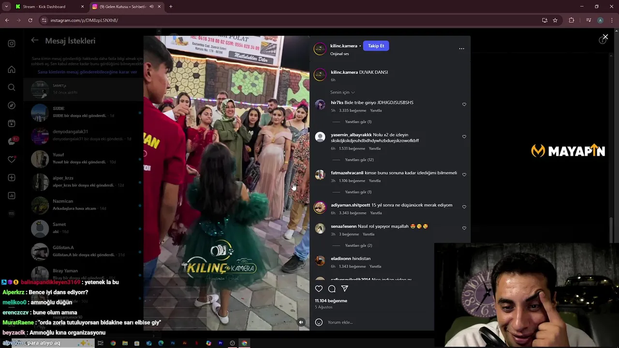619x348 pixels.
Task: Open Photoshop from the taskbar
Action: click(173, 343)
